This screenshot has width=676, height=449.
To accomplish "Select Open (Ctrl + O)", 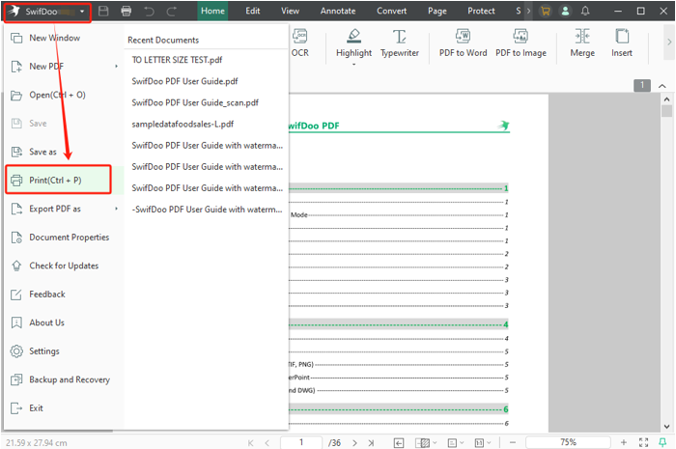I will point(62,95).
